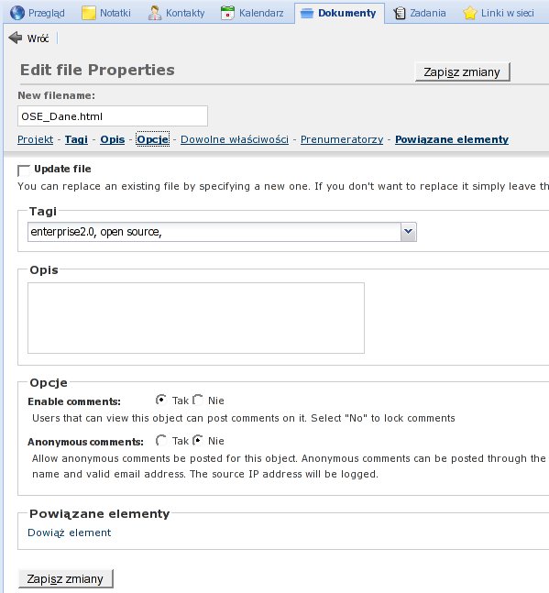This screenshot has height=593, width=549.
Task: Select Tak for Anonymous comments
Action: point(161,440)
